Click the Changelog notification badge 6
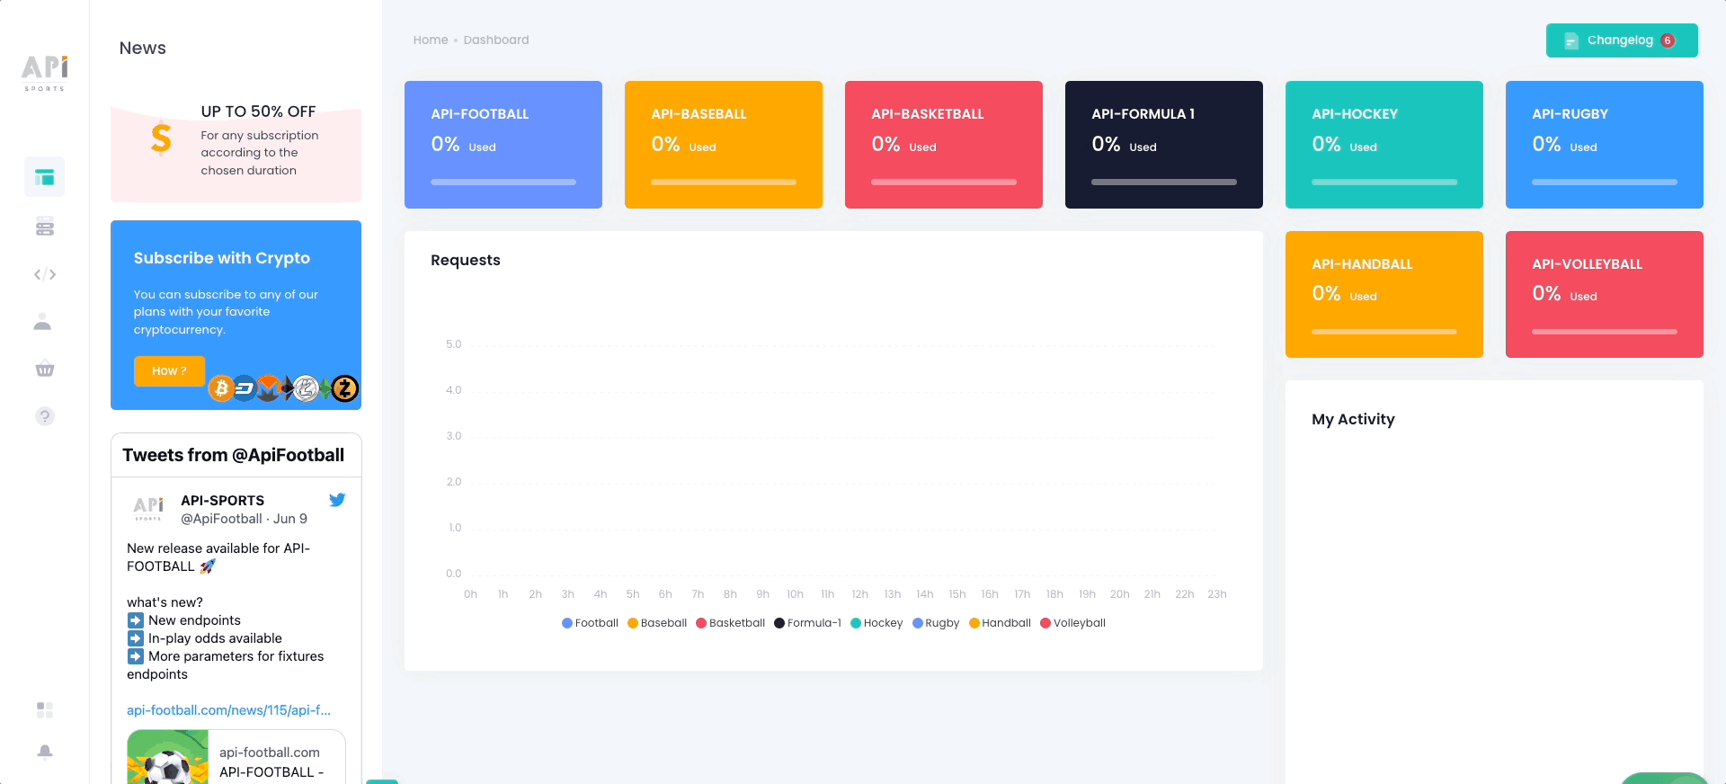Screen dimensions: 1726x784 tap(1668, 40)
